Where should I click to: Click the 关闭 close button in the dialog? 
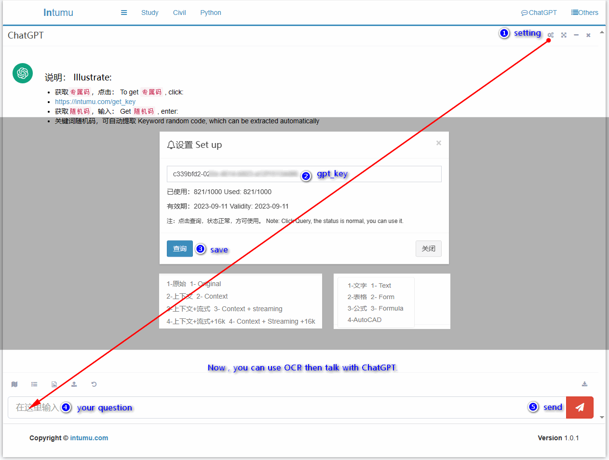[429, 249]
